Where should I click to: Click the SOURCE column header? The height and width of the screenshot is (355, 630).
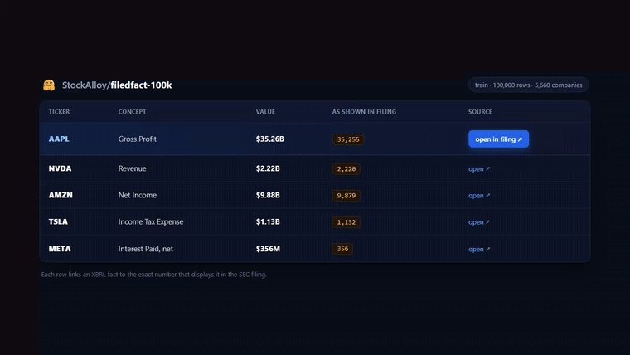click(x=480, y=112)
